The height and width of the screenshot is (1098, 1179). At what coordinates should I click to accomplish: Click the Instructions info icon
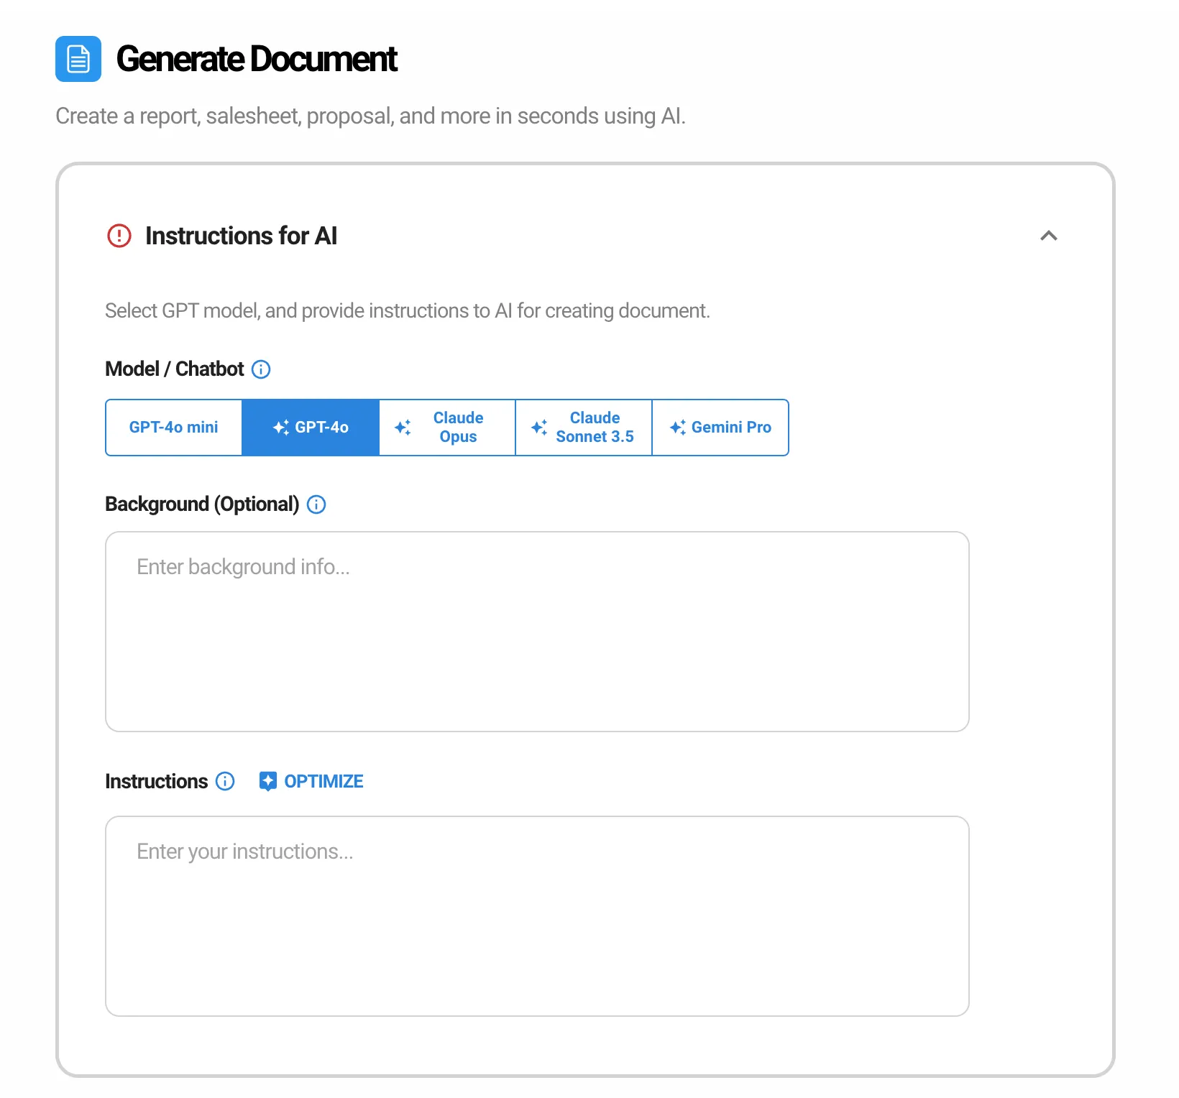(224, 781)
